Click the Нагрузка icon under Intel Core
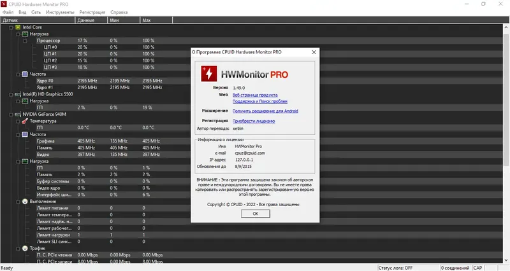 point(25,34)
